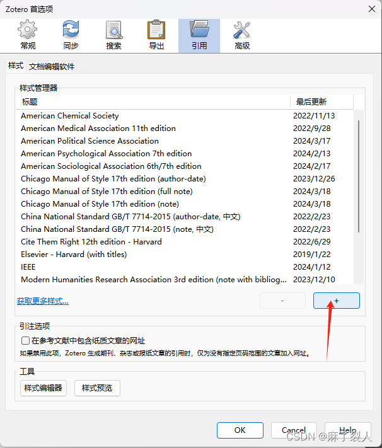
Task: Select Chicago Manual of Style (author-date)
Action: click(185, 178)
